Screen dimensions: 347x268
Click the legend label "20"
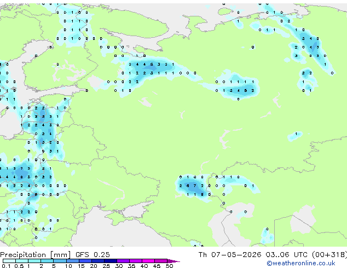pyautogui.click(x=94, y=266)
